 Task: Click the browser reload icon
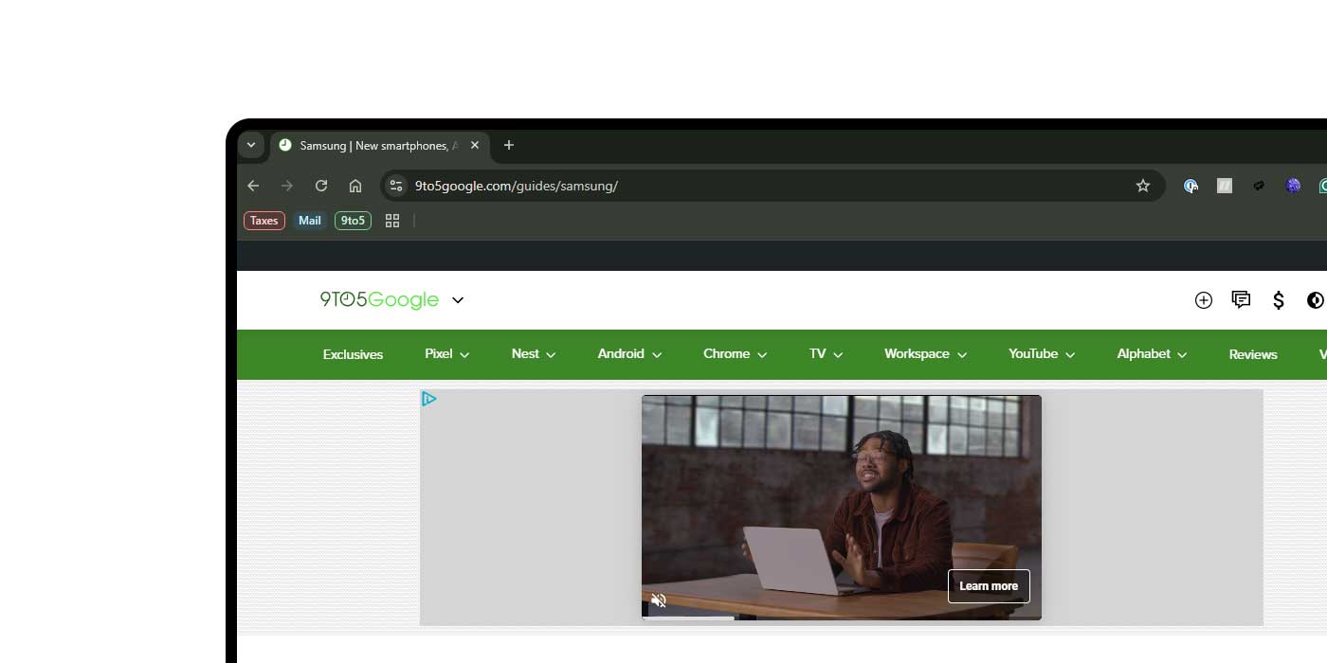click(321, 186)
